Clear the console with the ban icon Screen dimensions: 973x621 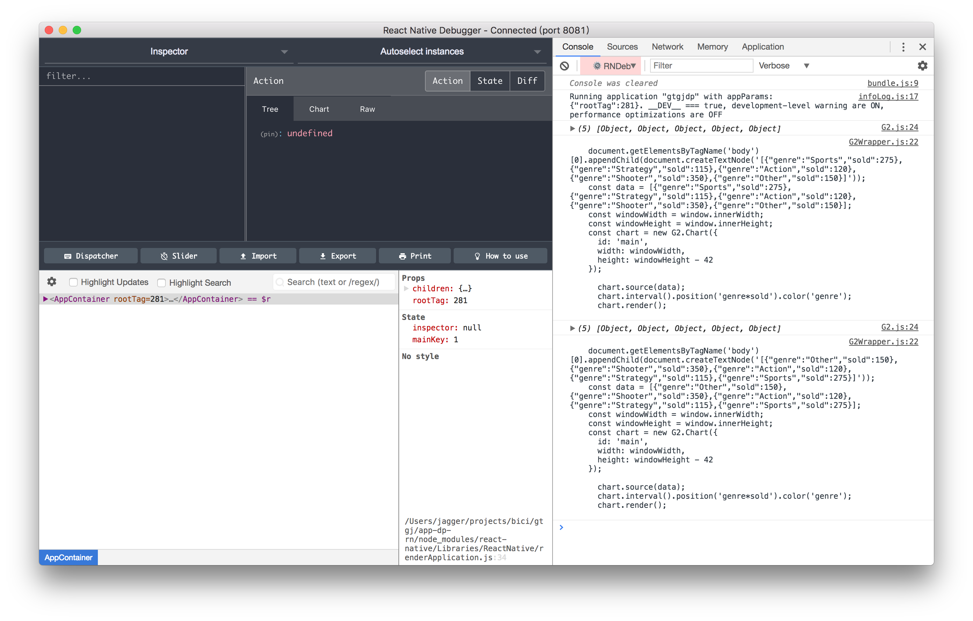coord(564,65)
